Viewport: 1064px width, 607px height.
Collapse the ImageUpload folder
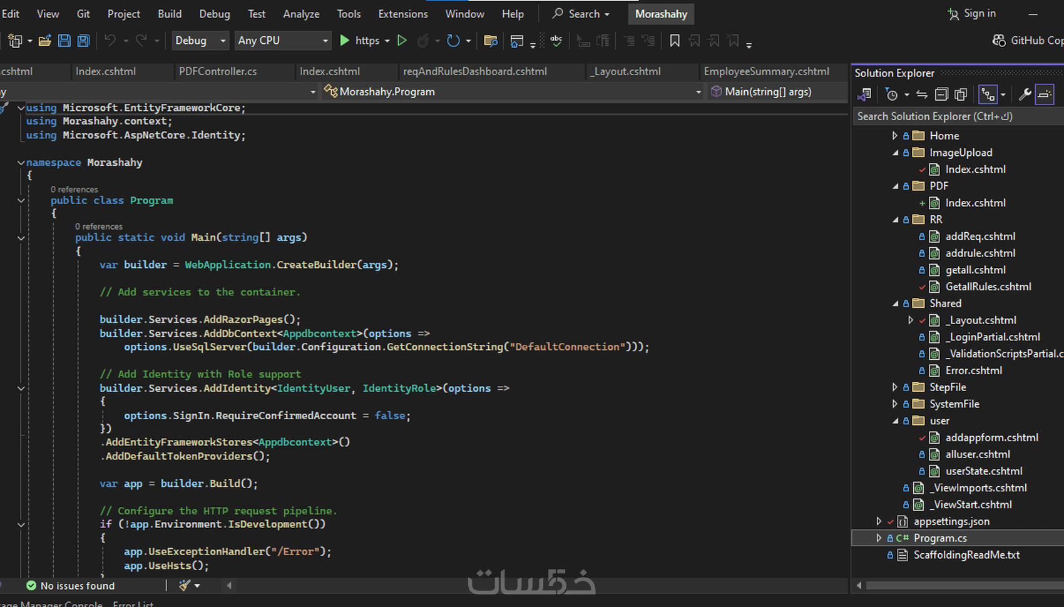(894, 153)
